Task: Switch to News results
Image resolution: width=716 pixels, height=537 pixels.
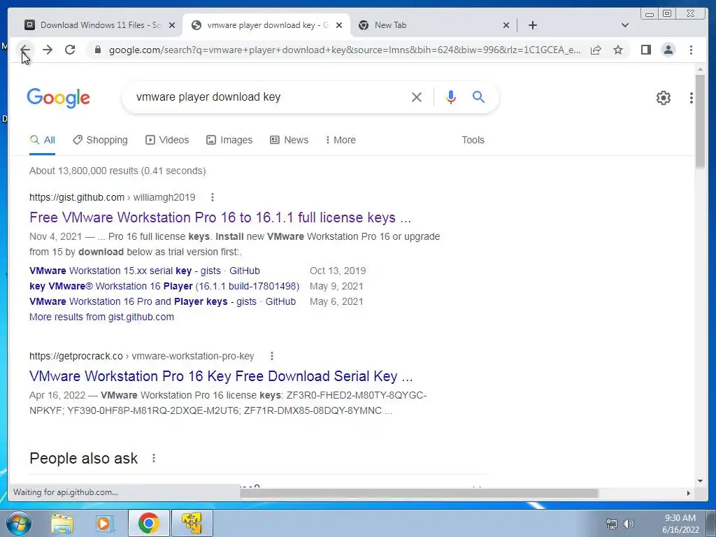Action: click(289, 140)
